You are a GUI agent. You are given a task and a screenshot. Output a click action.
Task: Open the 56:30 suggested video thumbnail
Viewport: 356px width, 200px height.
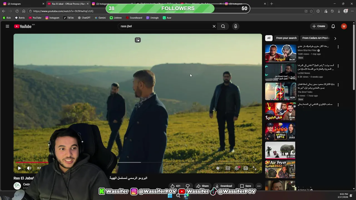click(281, 53)
